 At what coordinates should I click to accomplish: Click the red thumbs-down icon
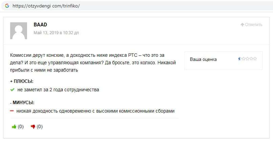[33, 127]
